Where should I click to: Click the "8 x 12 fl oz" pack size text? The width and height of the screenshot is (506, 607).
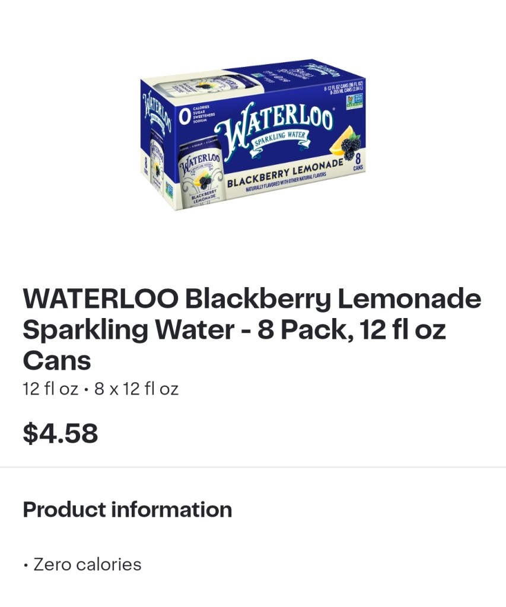point(136,389)
